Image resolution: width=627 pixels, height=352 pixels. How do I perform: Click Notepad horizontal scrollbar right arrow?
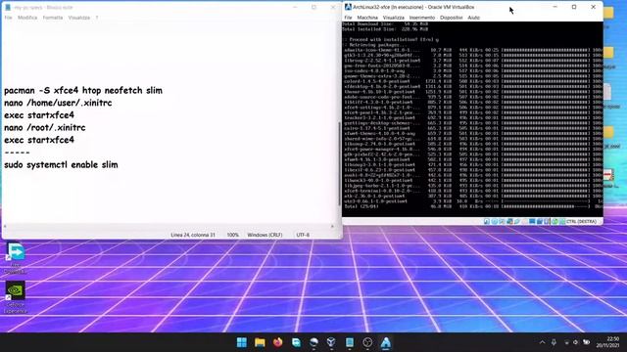tap(332, 226)
